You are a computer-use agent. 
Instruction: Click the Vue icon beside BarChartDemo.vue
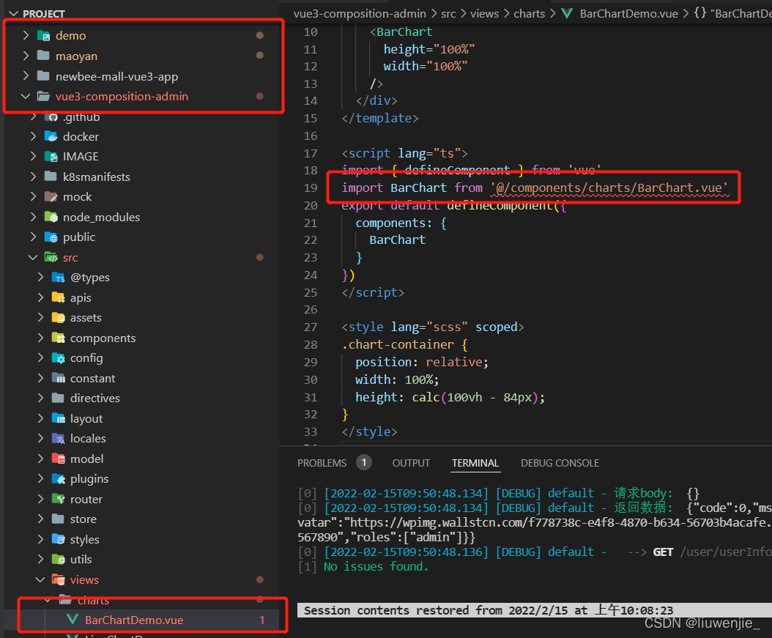tap(73, 620)
